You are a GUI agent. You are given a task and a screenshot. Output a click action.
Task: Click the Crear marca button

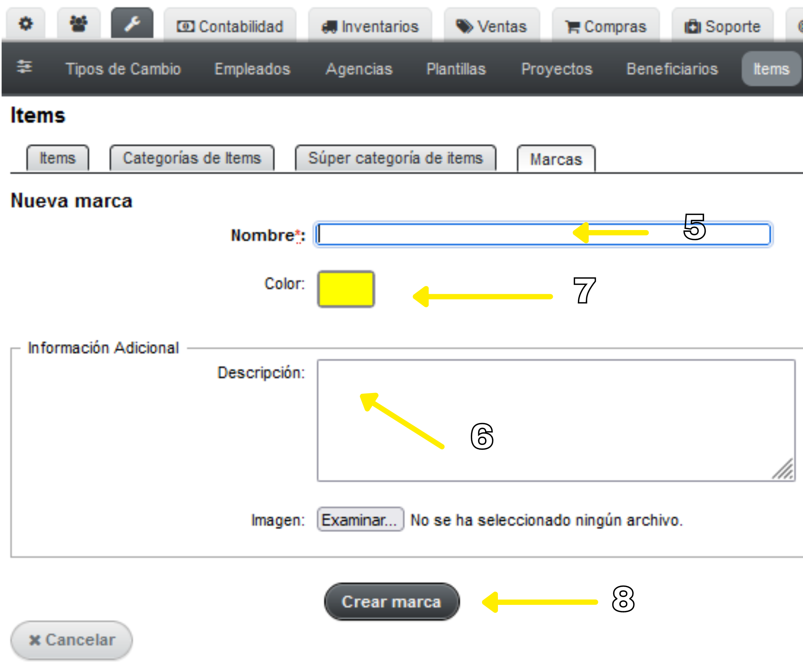tap(391, 601)
